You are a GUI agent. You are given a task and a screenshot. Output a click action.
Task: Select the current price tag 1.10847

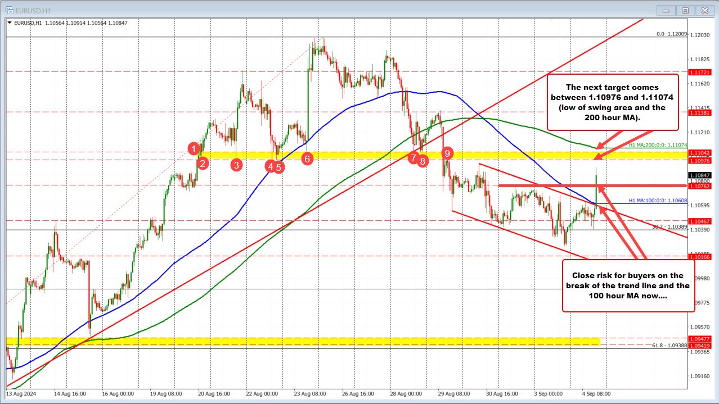tap(699, 175)
